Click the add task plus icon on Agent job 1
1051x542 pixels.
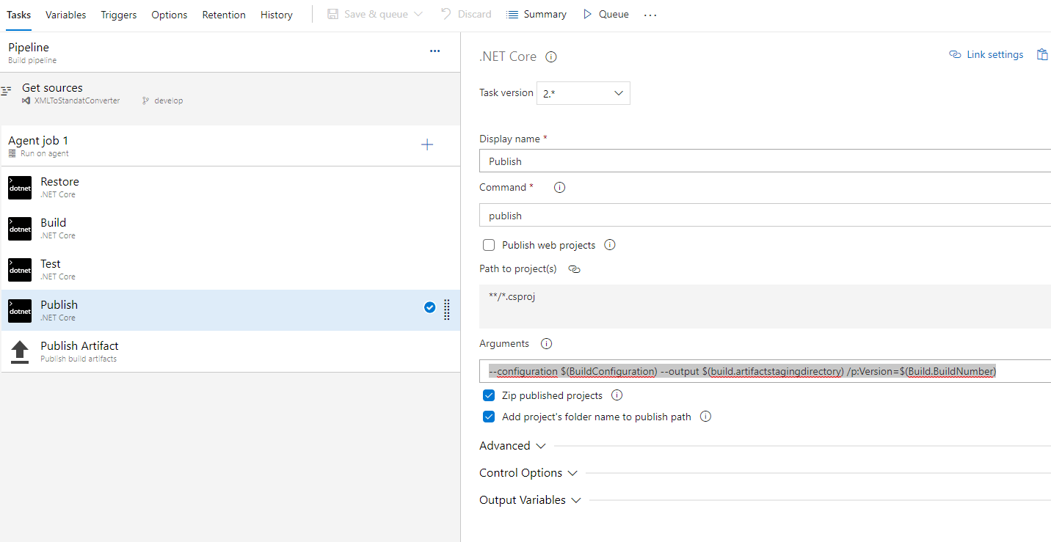click(x=426, y=144)
